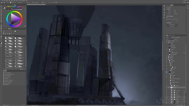Open the eraser Mode dropdown
The image size is (189, 106).
click(16, 2)
